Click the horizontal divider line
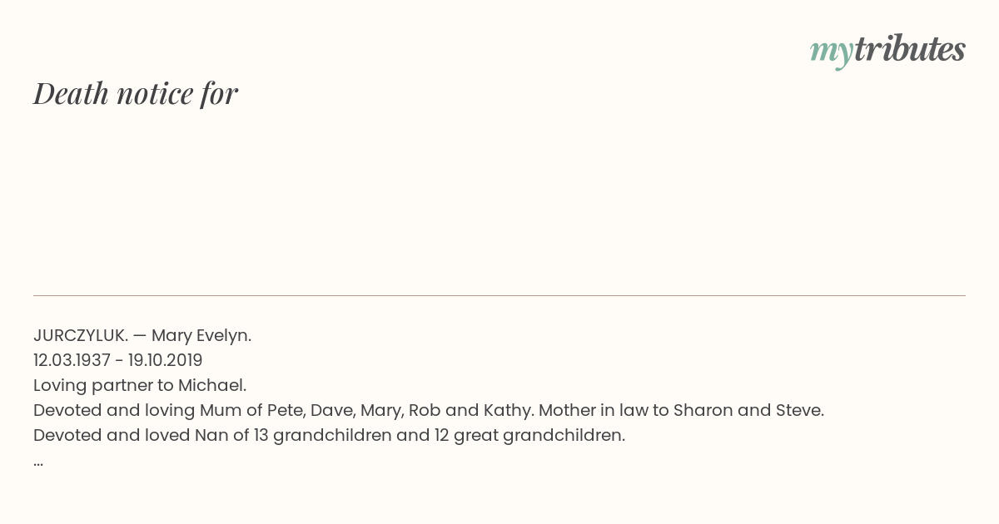The image size is (999, 524). (x=499, y=295)
